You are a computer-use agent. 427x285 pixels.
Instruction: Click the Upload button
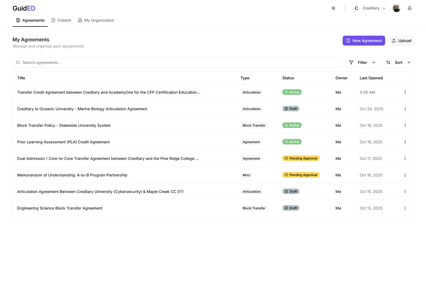(x=401, y=41)
